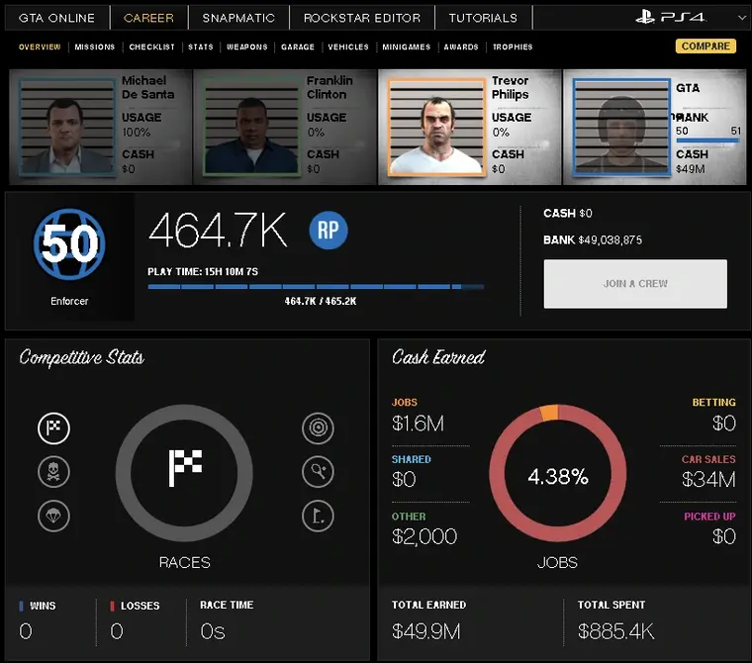752x663 pixels.
Task: Click the Total Earned $49.9M value
Action: [425, 631]
